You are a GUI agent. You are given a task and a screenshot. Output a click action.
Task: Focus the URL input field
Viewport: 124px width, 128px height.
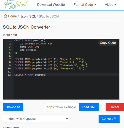pos(61,107)
